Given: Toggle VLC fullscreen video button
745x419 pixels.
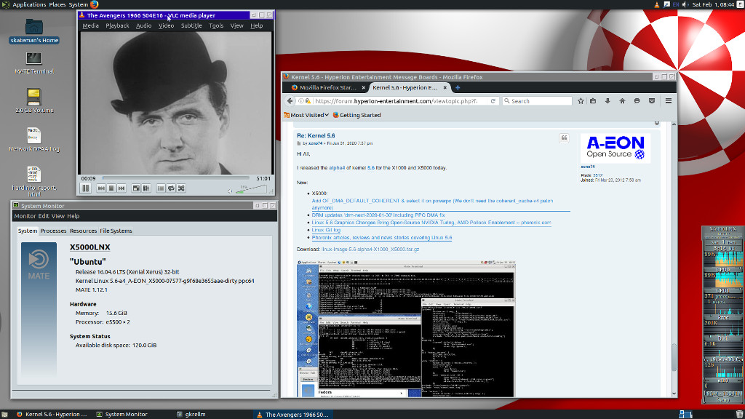Looking at the screenshot, I should pyautogui.click(x=136, y=188).
